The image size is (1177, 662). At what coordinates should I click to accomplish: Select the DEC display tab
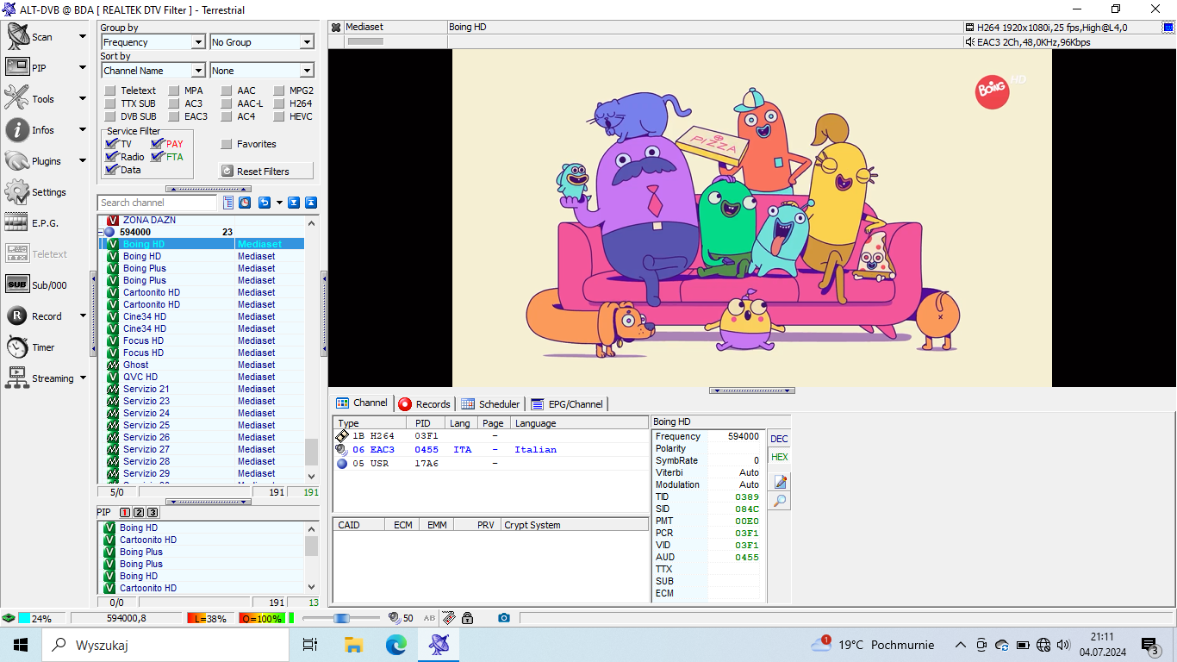coord(779,439)
